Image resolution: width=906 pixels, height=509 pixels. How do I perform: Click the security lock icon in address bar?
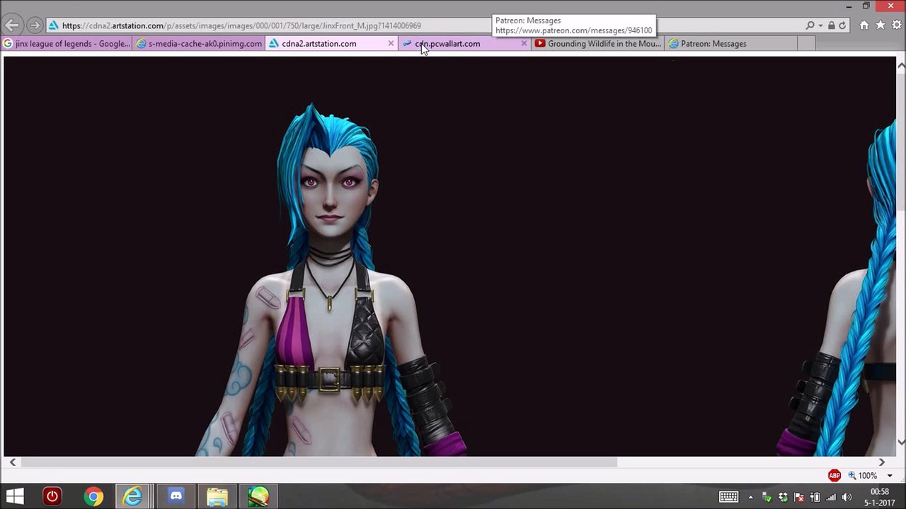832,25
